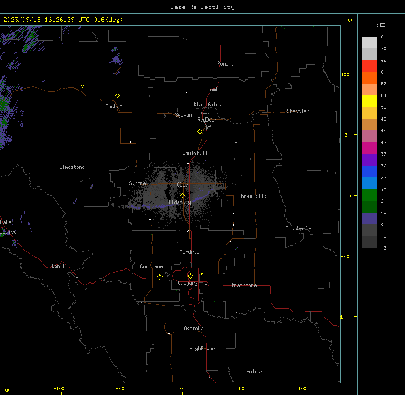Select the light grey top swatch in legend
The width and height of the screenshot is (405, 395).
369,43
